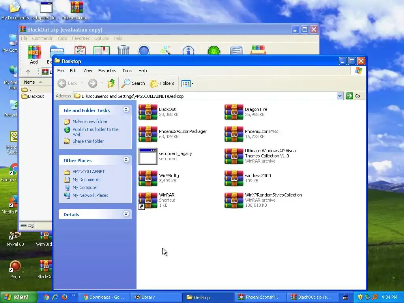Select PhoenixIconsMisc archive file
This screenshot has width=404, height=303.
234,134
